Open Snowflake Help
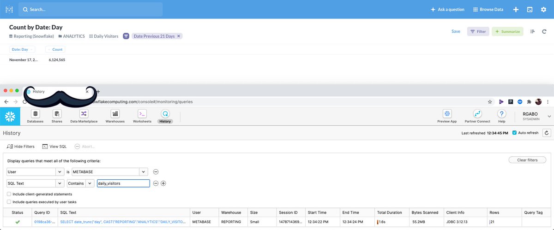 (502, 117)
